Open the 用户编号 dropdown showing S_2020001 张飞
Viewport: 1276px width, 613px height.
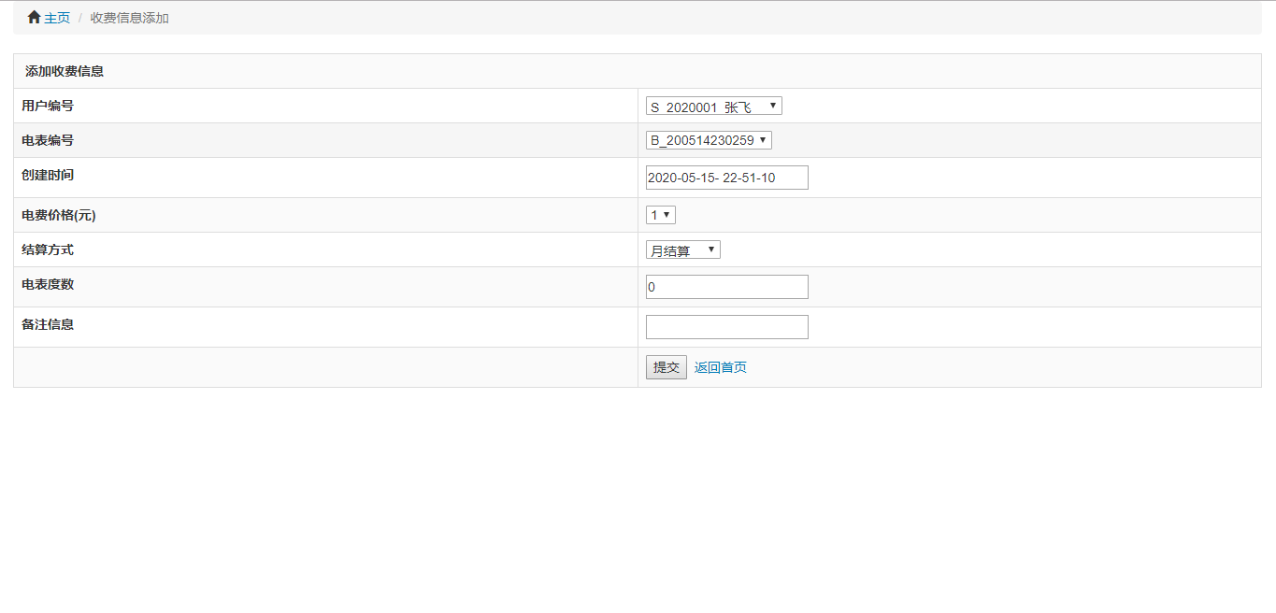pyautogui.click(x=714, y=106)
